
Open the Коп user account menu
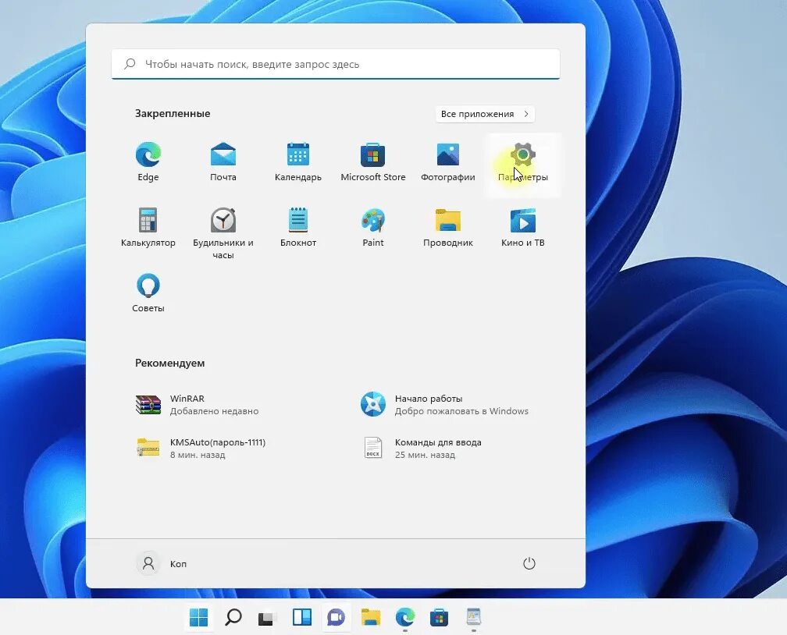pos(162,563)
